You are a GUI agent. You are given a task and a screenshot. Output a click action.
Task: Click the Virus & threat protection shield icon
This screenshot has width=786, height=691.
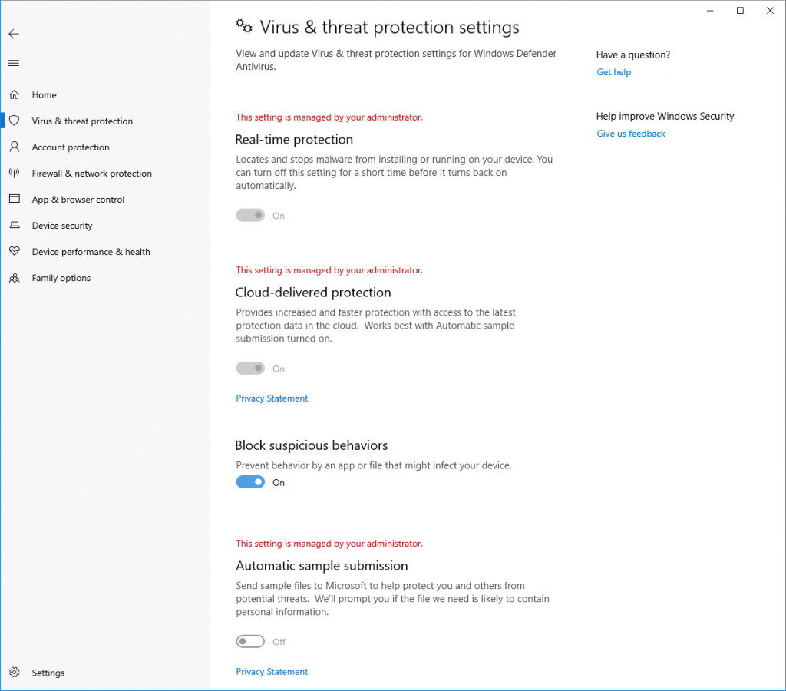click(x=14, y=121)
